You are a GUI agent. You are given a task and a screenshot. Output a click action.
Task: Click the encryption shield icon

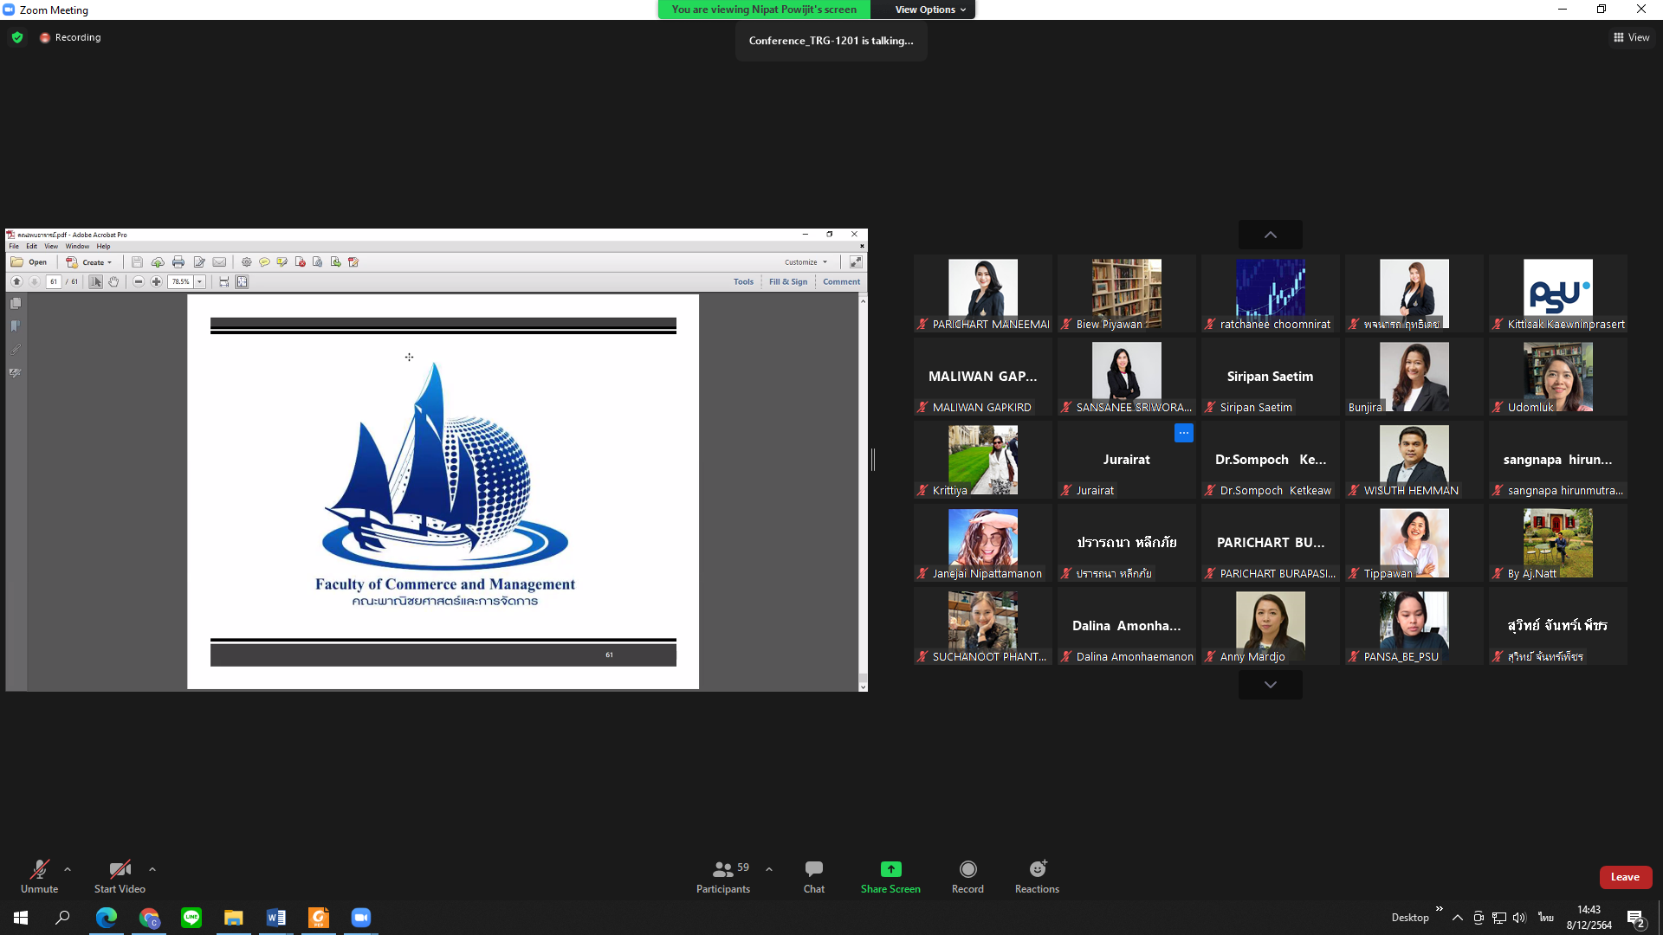[17, 37]
